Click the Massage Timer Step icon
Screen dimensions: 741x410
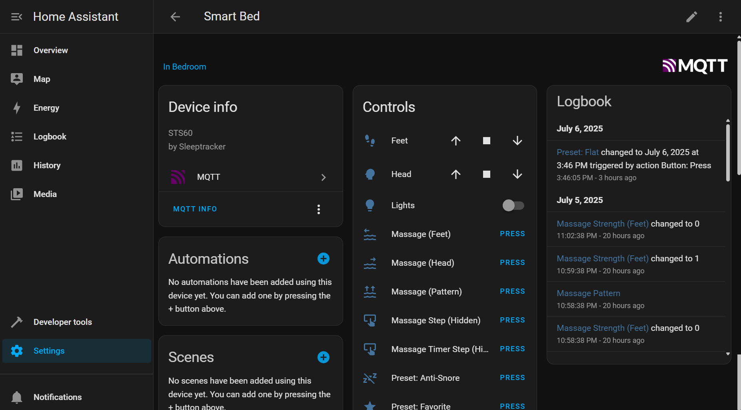(370, 349)
